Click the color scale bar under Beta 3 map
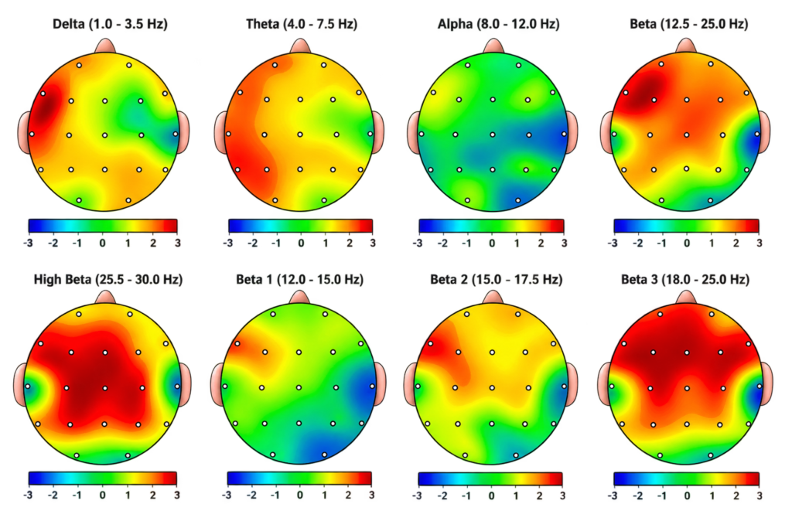Screen dimensions: 792x528 click(x=687, y=479)
